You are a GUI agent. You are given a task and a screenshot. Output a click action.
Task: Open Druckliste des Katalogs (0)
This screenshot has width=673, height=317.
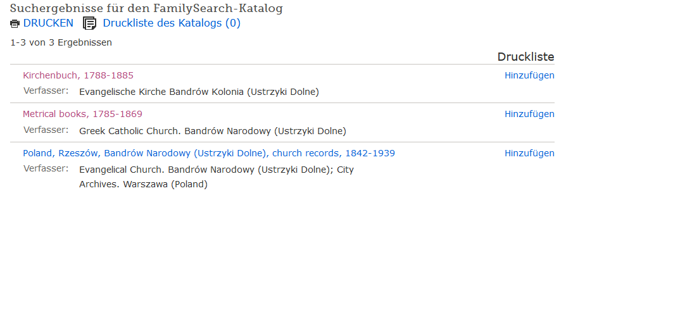[x=172, y=23]
